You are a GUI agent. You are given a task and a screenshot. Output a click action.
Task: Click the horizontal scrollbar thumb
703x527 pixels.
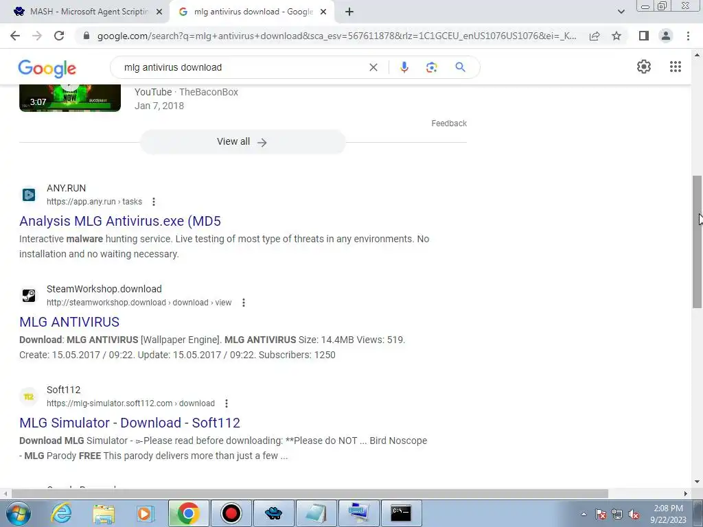coord(310,494)
